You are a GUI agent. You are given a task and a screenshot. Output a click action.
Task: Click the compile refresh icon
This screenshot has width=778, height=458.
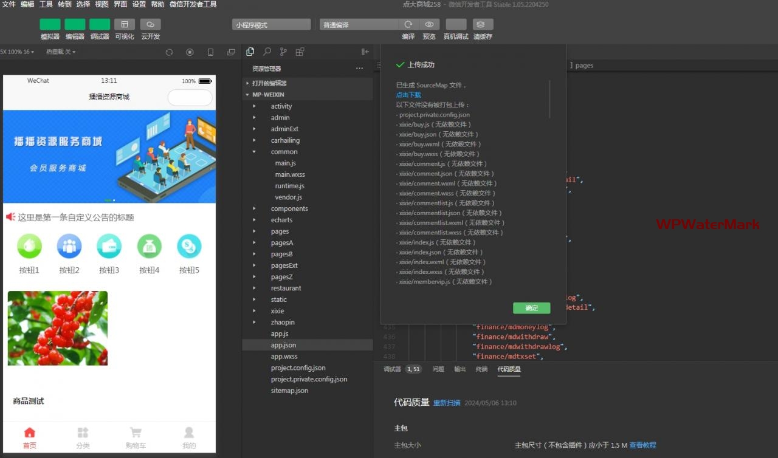click(x=408, y=24)
